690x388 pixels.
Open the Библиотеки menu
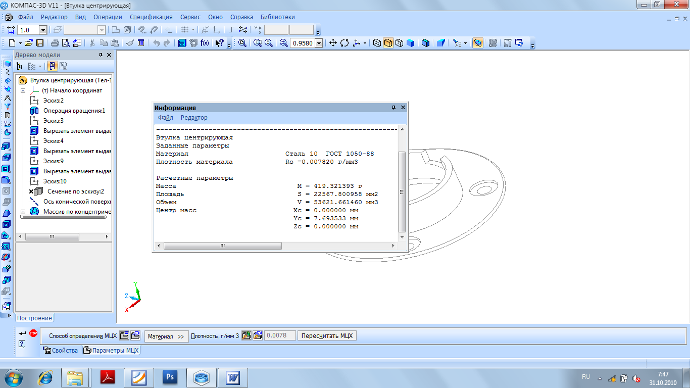point(277,17)
